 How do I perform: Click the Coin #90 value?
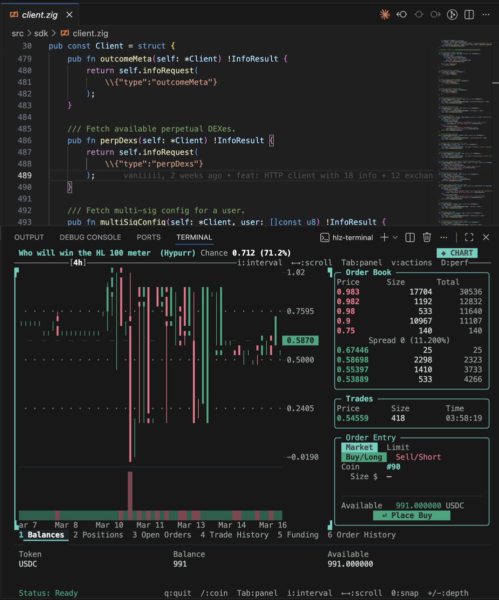(393, 467)
